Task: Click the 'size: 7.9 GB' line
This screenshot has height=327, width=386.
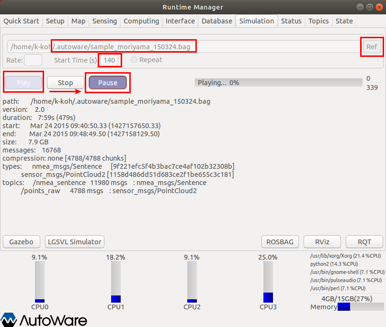Action: (25, 142)
